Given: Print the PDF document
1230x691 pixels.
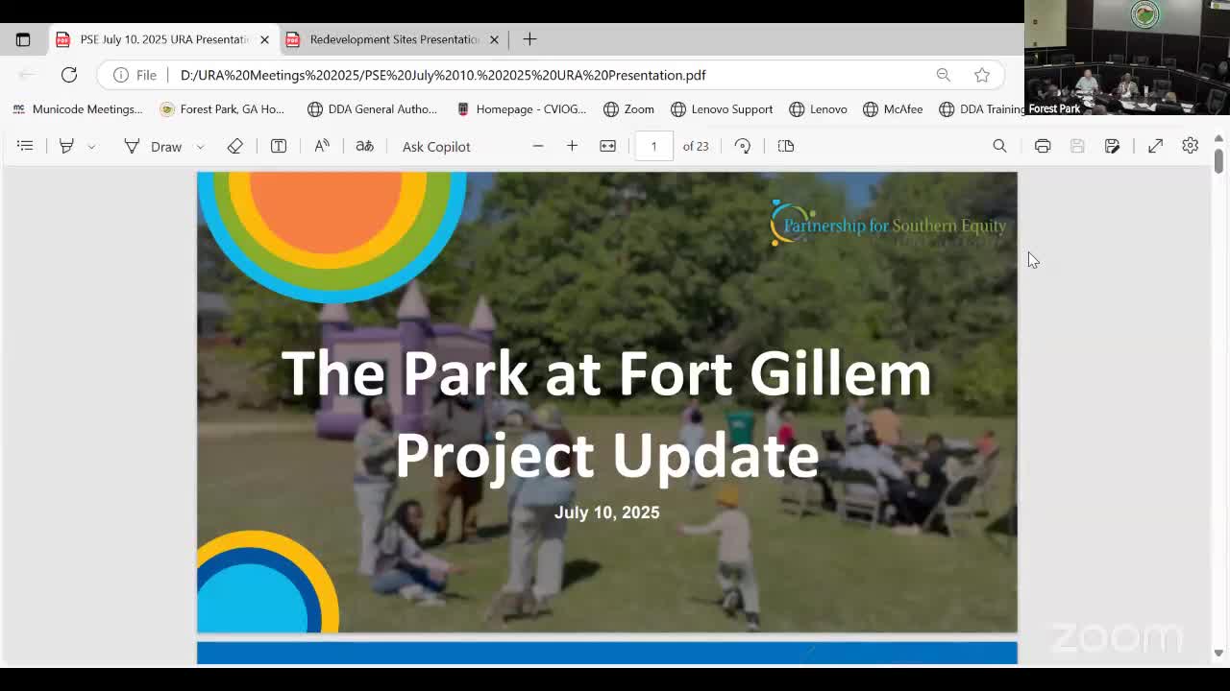Looking at the screenshot, I should (x=1043, y=146).
